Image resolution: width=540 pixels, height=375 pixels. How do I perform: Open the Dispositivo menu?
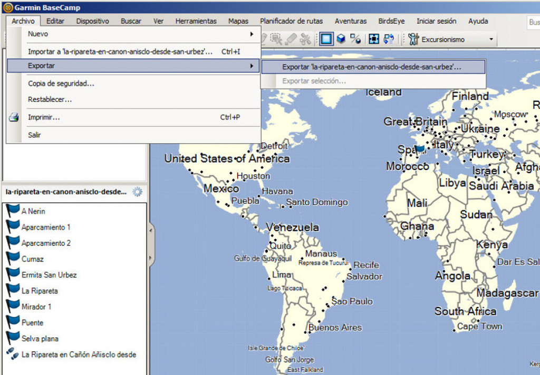92,21
